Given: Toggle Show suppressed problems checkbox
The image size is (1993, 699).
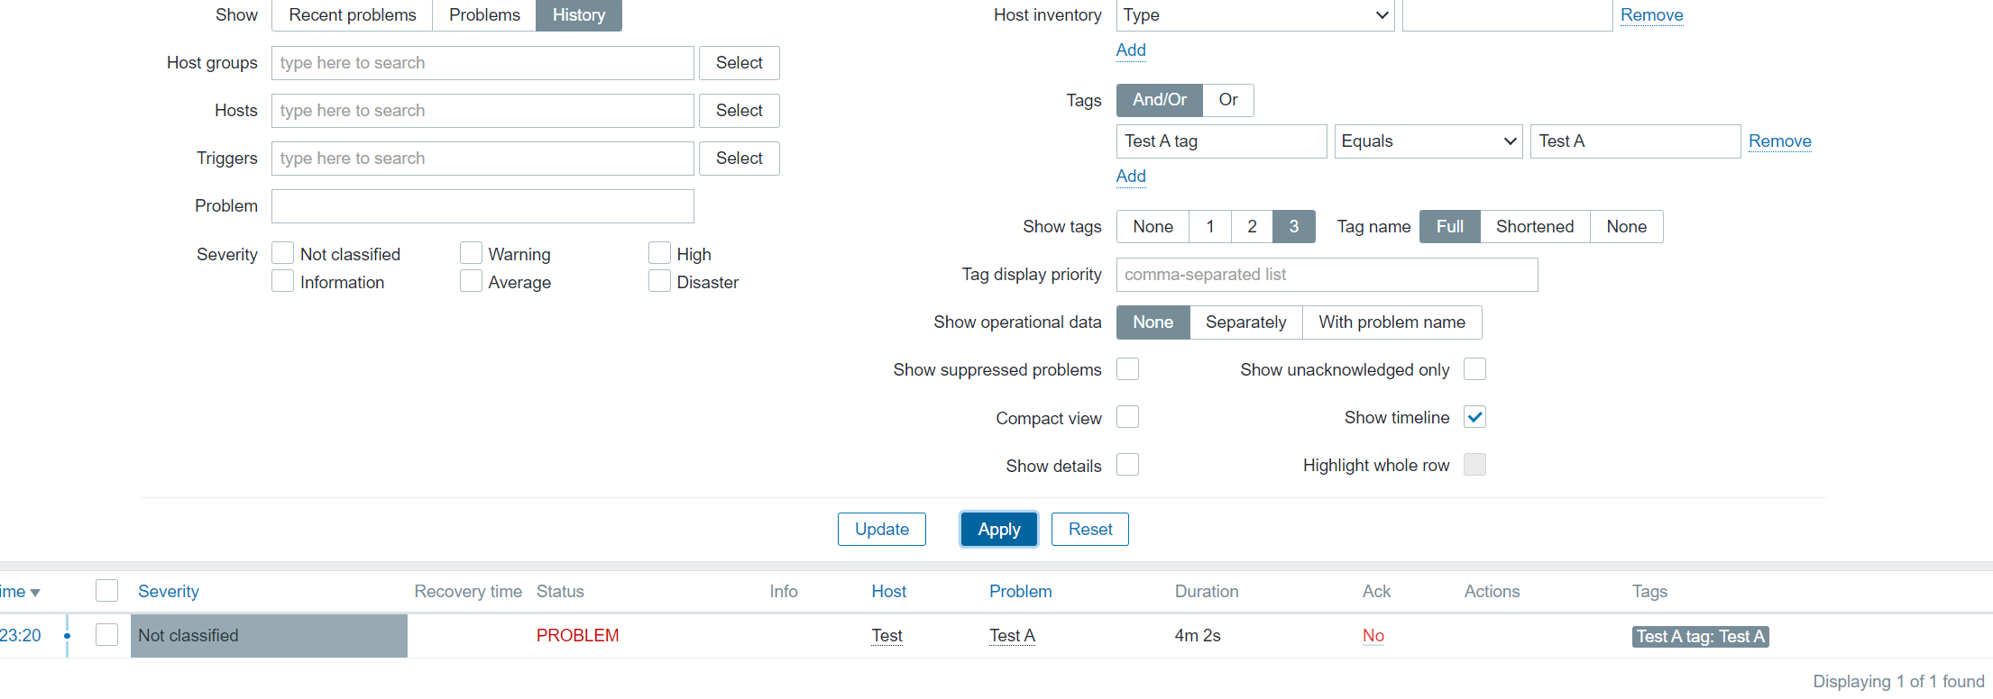Looking at the screenshot, I should pos(1127,369).
